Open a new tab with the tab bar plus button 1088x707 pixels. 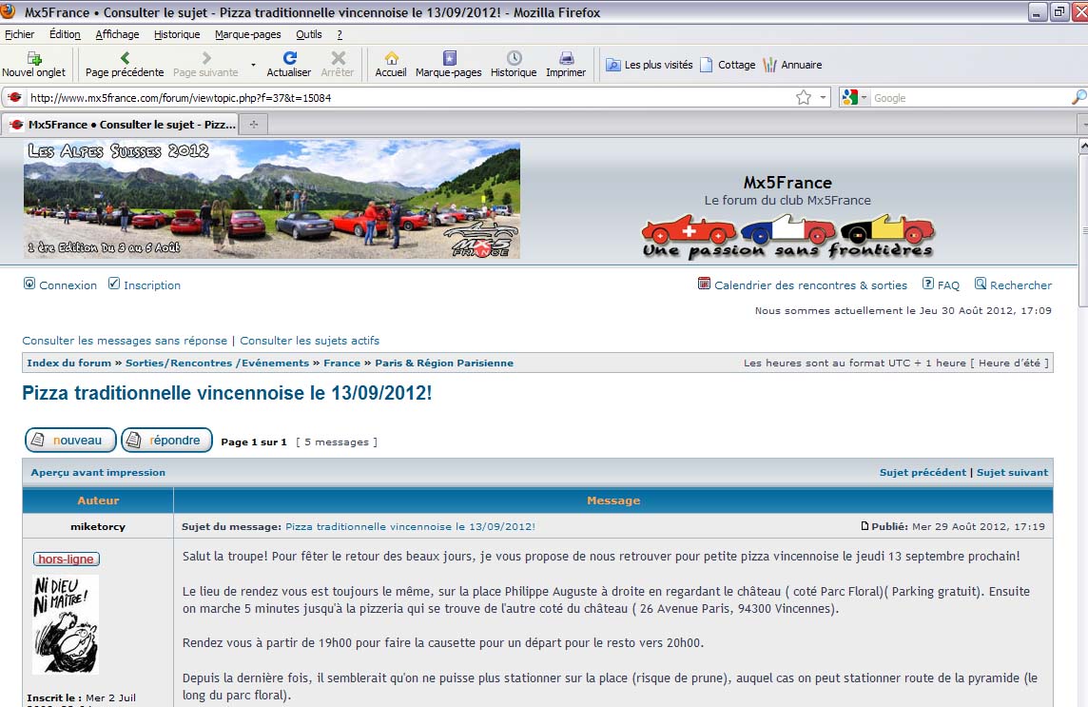(x=253, y=125)
